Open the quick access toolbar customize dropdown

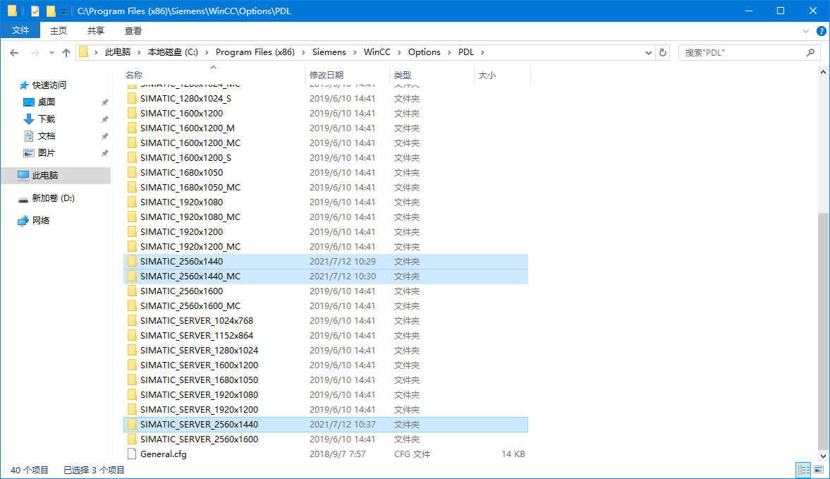63,11
